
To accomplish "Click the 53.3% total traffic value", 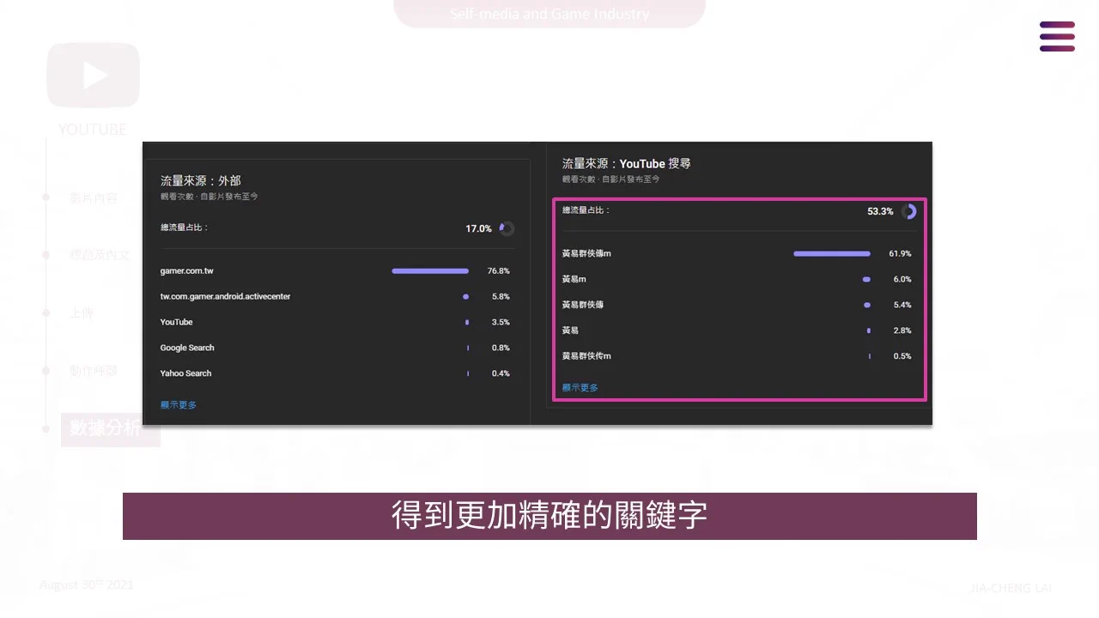I will pos(880,211).
